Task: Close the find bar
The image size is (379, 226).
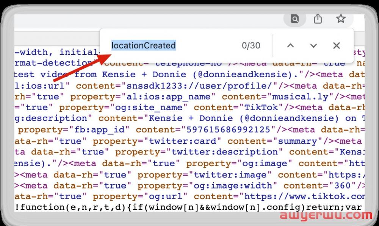Action: [336, 46]
